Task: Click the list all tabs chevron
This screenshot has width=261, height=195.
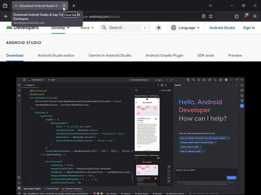Action: (x=210, y=6)
